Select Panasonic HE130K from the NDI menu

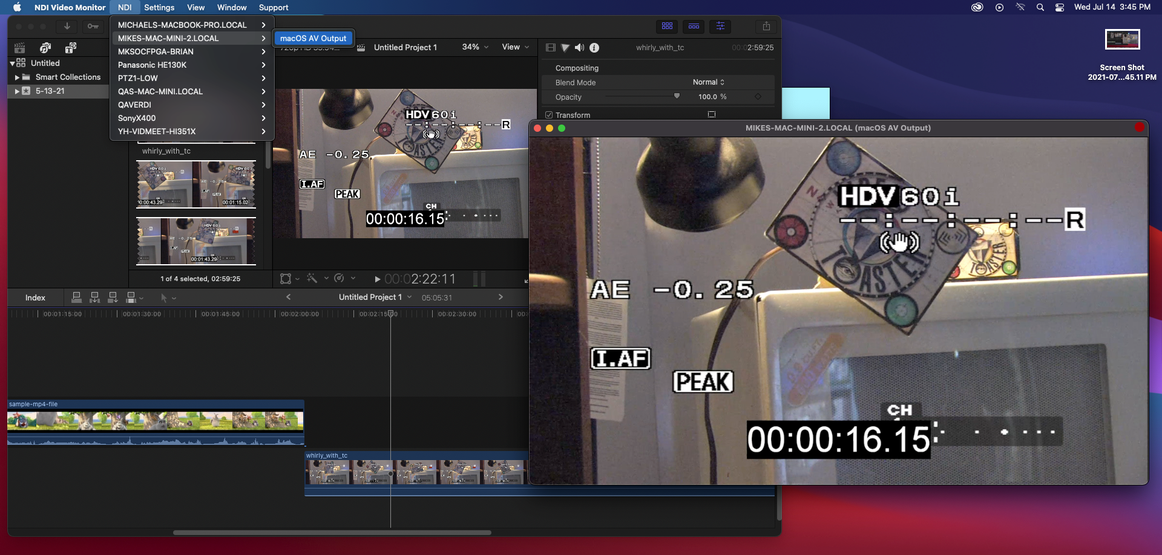153,65
